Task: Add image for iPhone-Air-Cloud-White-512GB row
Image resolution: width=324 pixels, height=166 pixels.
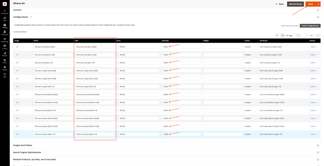Action: click(x=17, y=103)
